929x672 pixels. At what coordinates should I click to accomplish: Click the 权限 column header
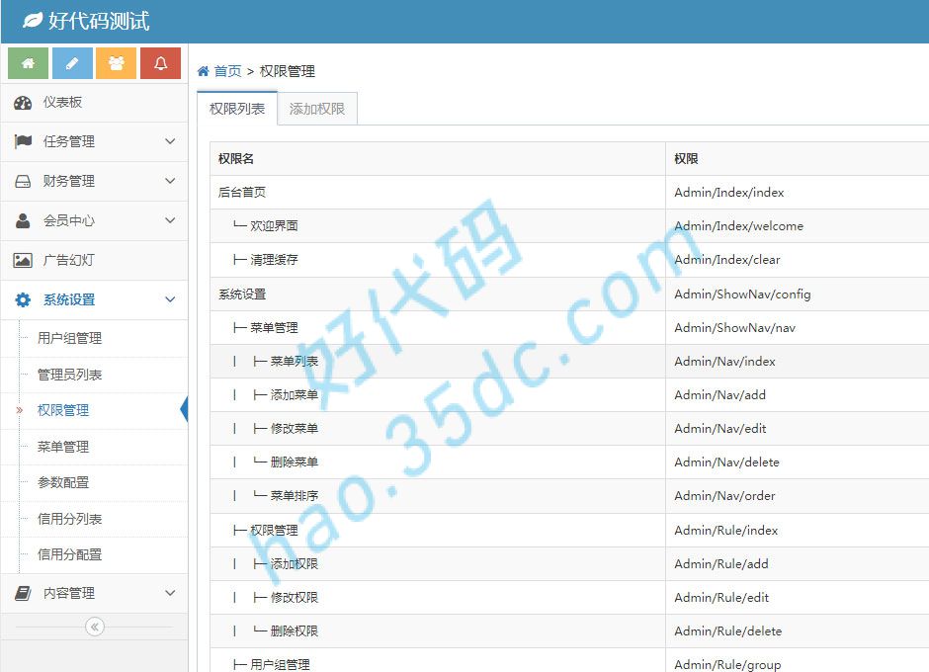pos(686,159)
